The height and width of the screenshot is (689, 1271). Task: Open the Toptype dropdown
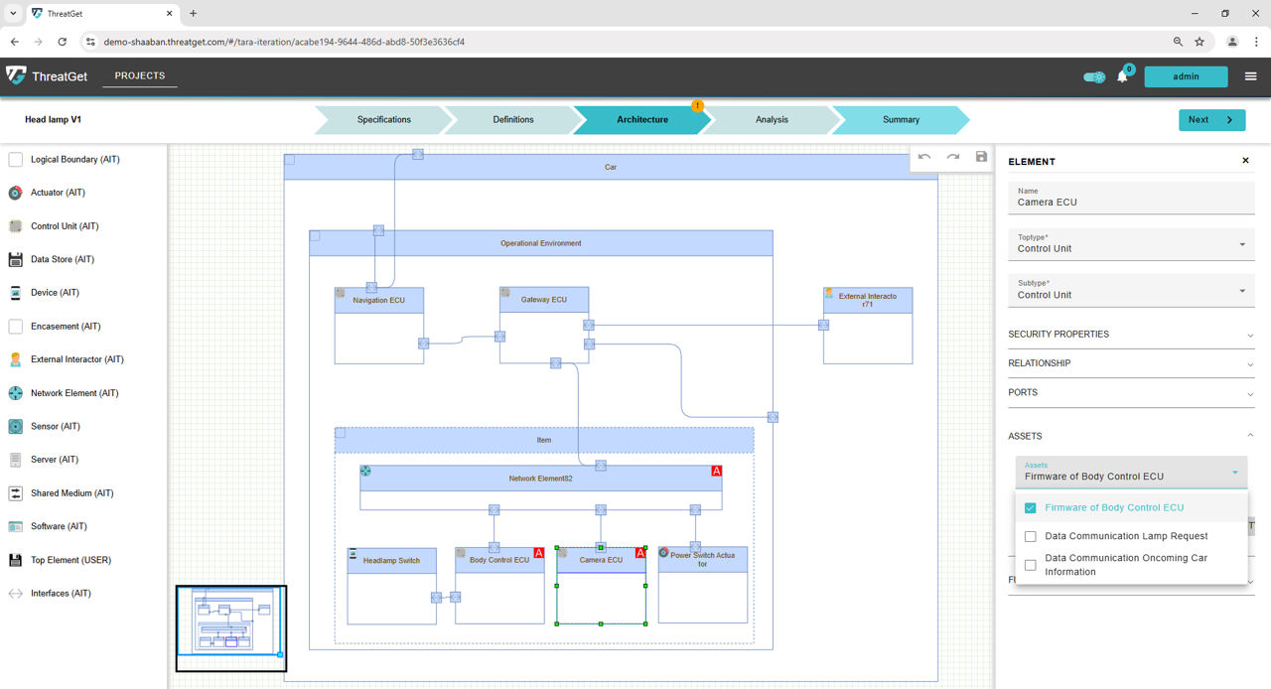(x=1130, y=245)
